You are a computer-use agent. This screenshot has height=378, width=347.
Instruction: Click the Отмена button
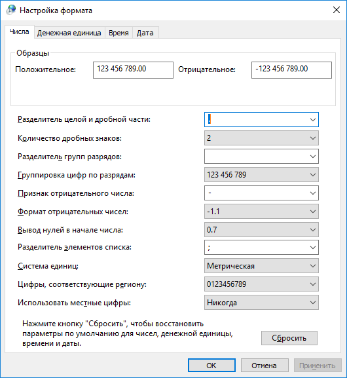point(265,366)
